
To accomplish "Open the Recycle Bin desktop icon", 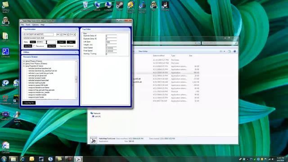I will [85, 6].
